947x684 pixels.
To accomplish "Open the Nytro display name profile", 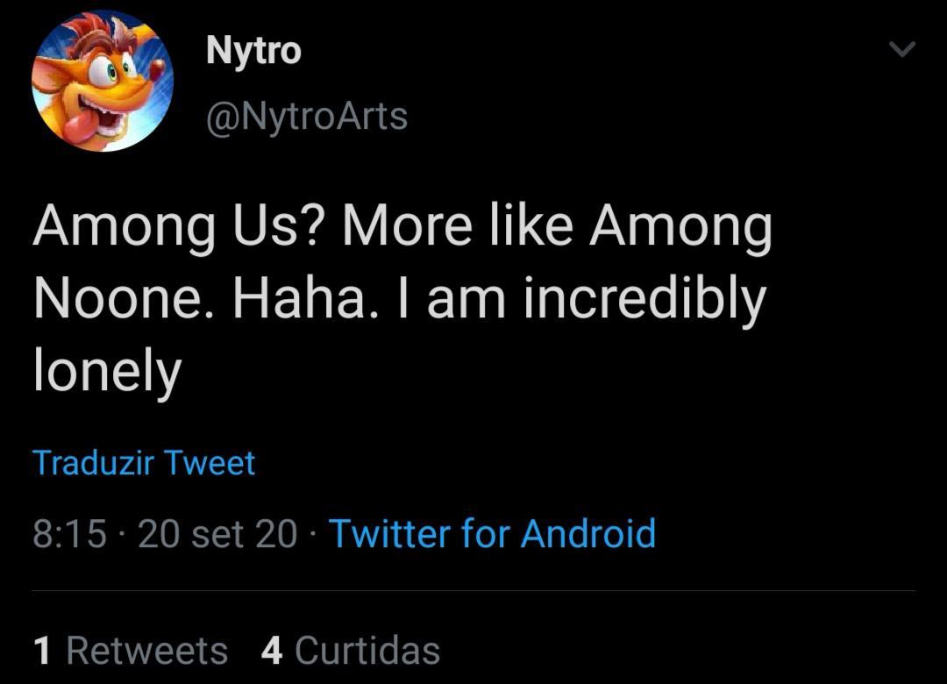I will (253, 51).
